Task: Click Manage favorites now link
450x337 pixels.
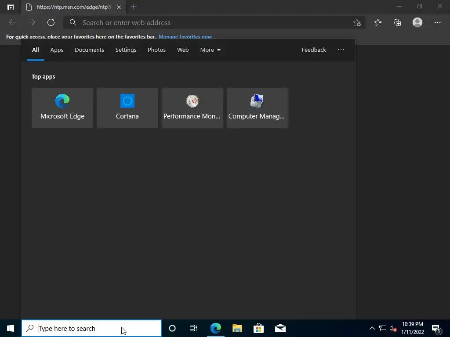Action: pos(185,37)
